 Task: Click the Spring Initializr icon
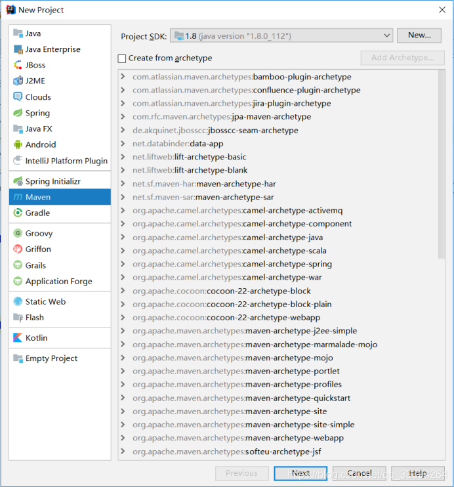[18, 181]
